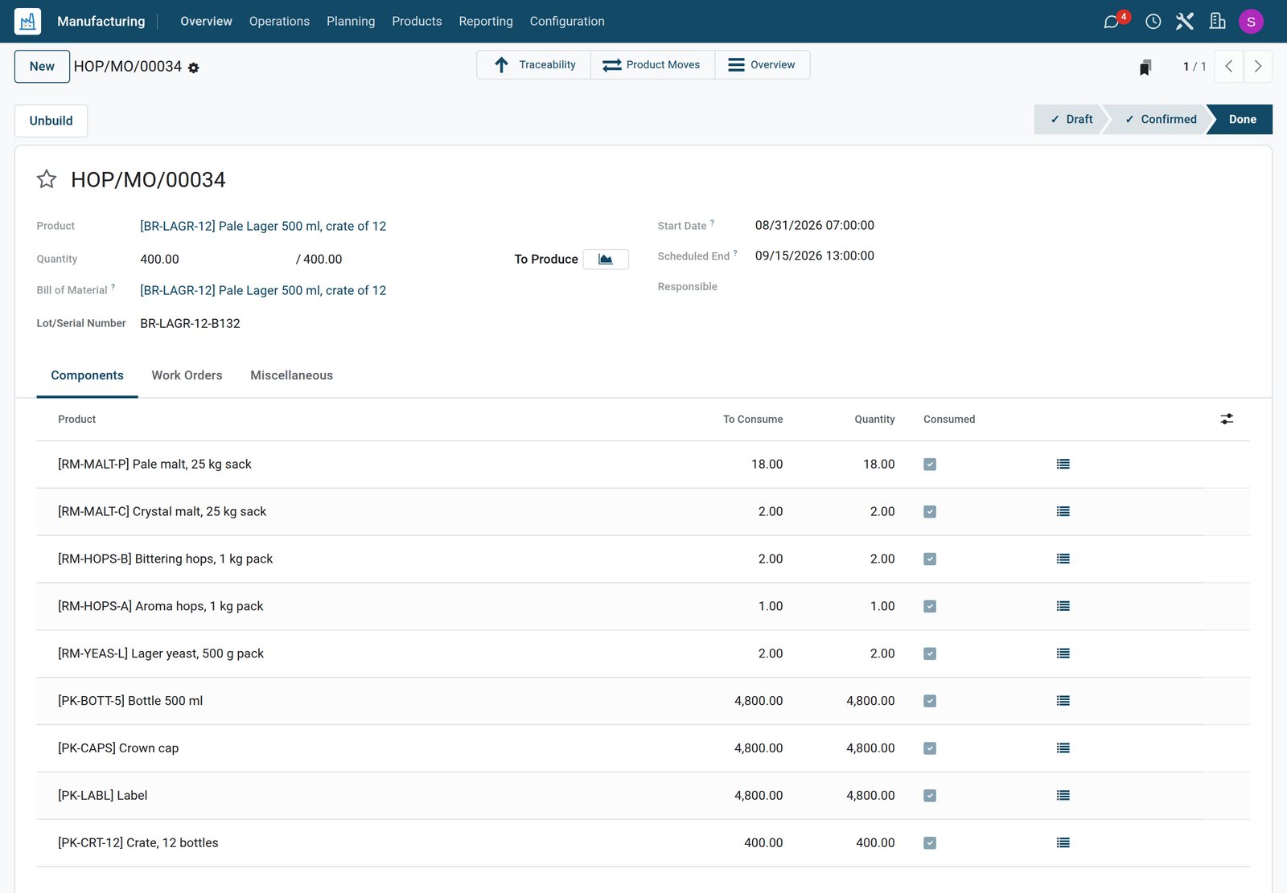The image size is (1287, 893).
Task: Click the gear icon next to HOP/MO/00034
Action: click(x=194, y=68)
